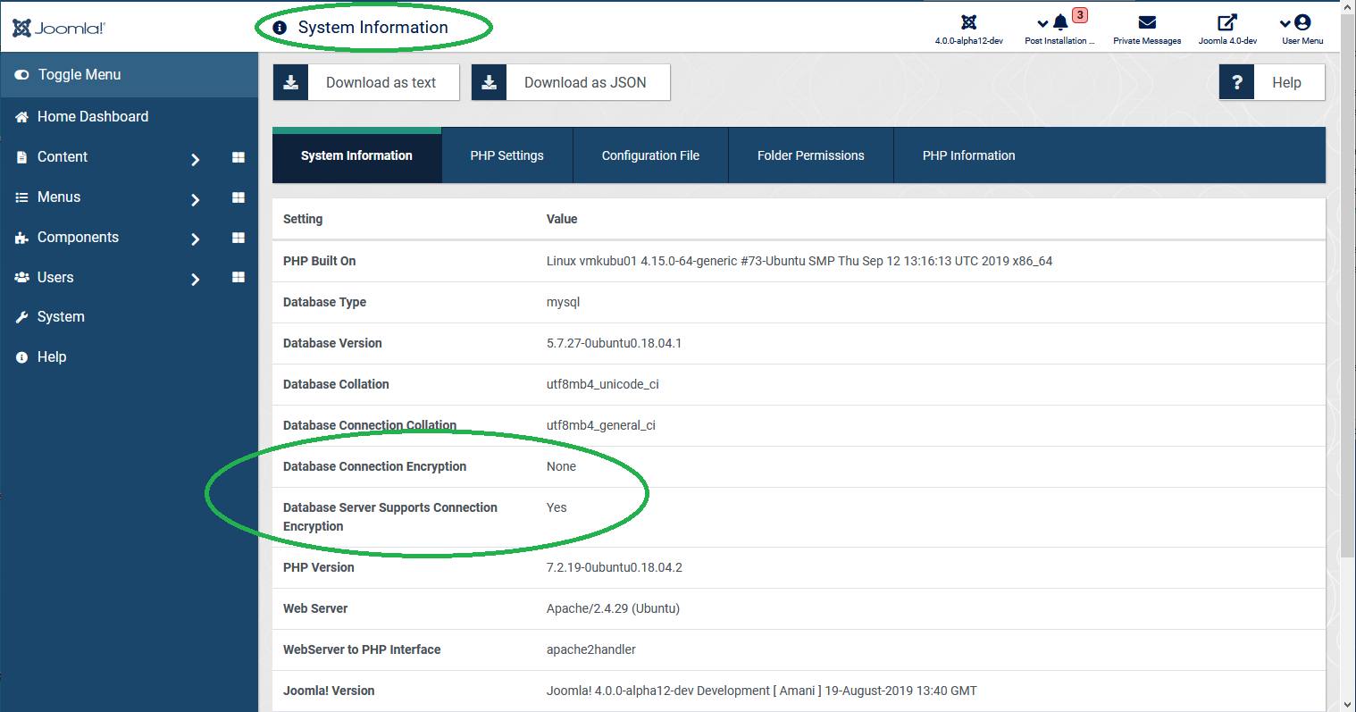Screen dimensions: 1356x712
Task: Switch to the Folder Permissions tab
Action: pos(811,155)
